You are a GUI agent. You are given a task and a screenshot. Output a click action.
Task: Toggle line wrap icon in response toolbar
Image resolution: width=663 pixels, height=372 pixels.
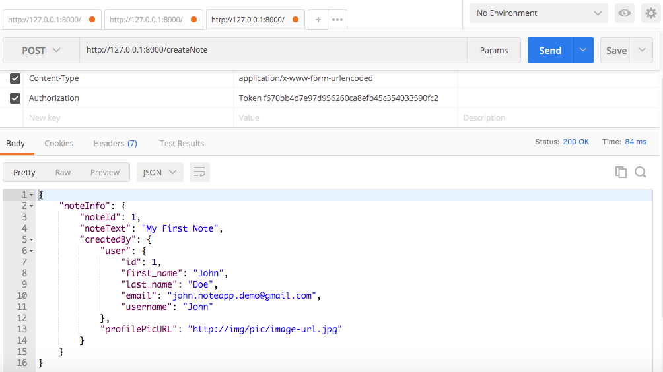[199, 172]
